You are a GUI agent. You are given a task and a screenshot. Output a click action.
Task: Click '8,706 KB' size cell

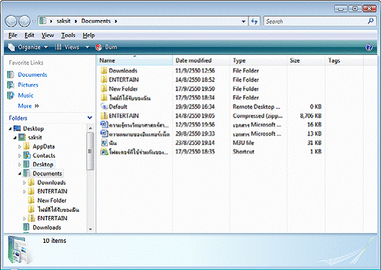pos(310,115)
